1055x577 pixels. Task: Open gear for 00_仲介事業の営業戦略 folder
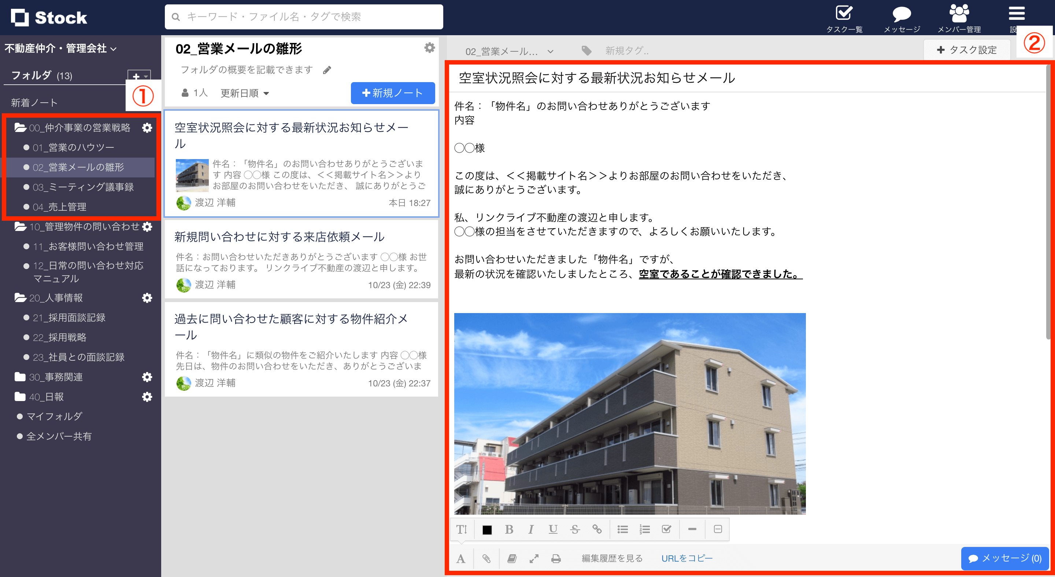tap(147, 128)
